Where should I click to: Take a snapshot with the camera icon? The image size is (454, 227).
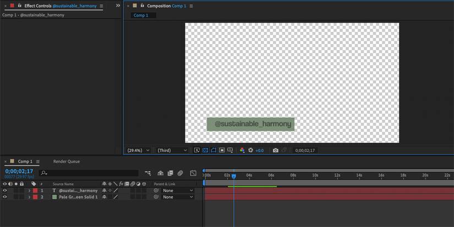pos(276,151)
